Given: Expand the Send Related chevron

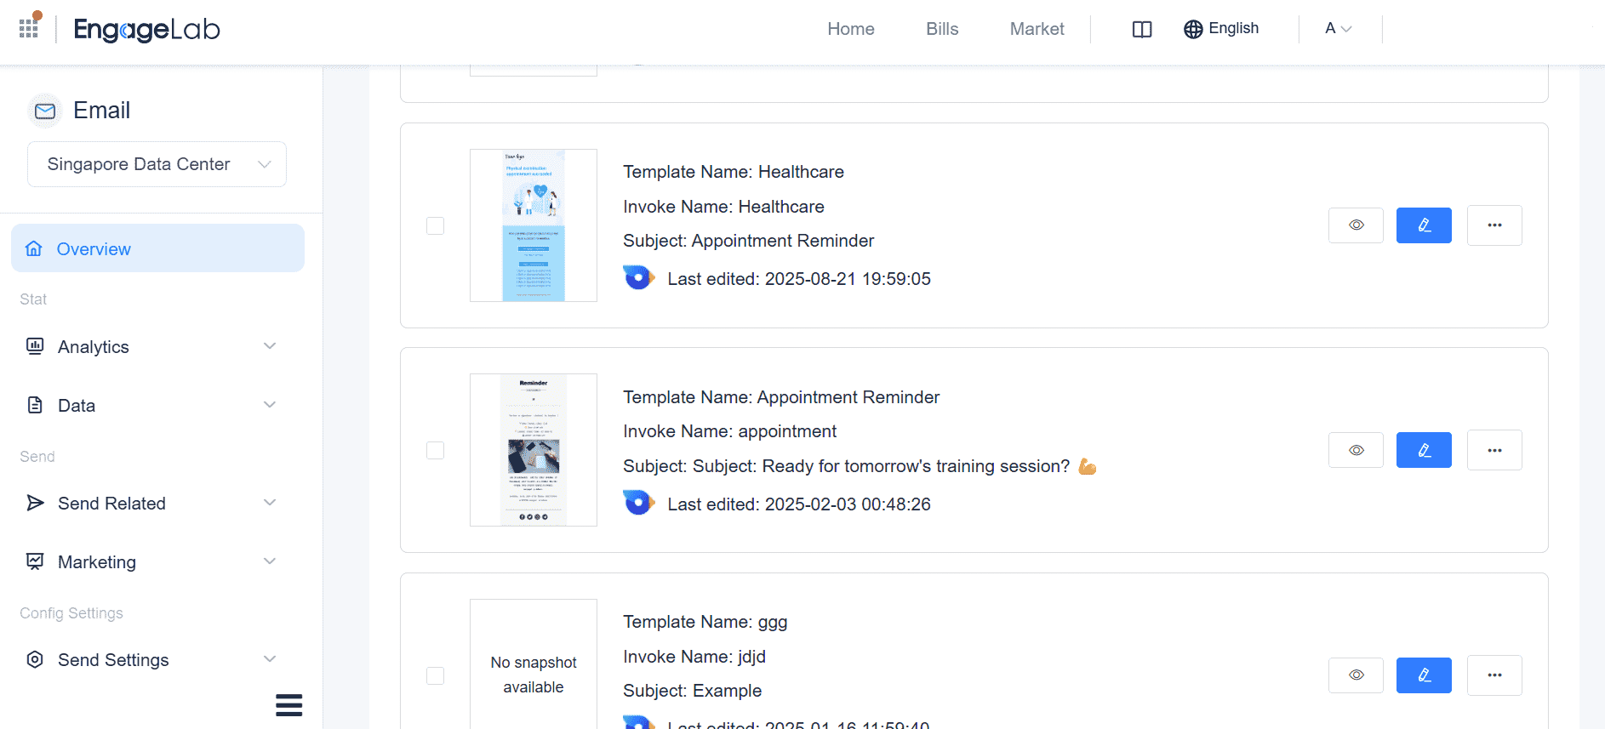Looking at the screenshot, I should (x=270, y=502).
